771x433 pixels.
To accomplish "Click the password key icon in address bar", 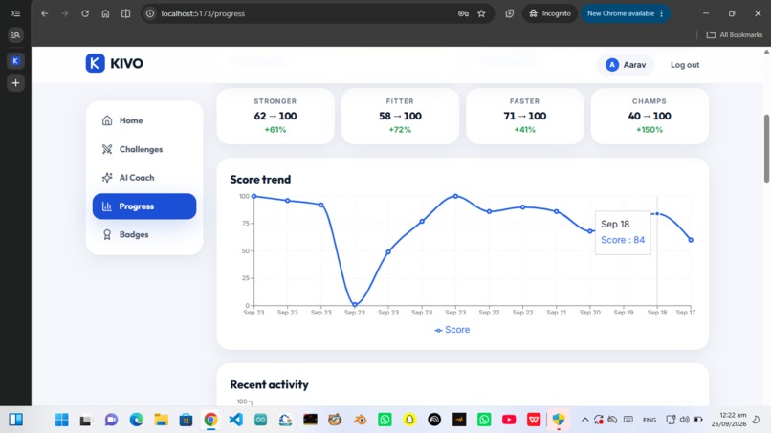I will click(x=463, y=13).
